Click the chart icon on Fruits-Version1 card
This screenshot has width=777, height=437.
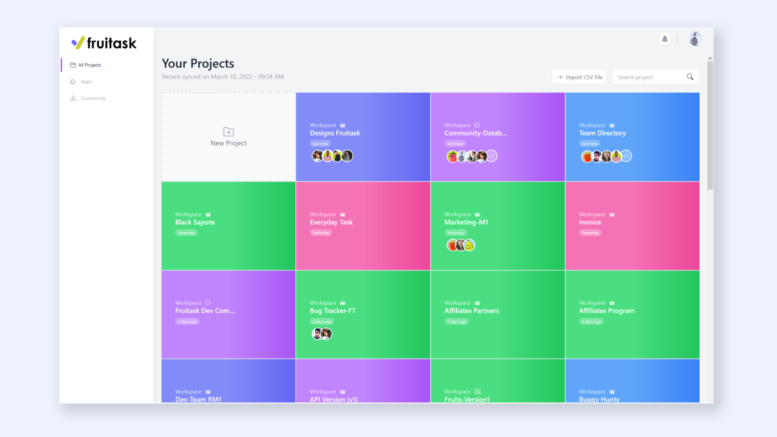pyautogui.click(x=478, y=391)
